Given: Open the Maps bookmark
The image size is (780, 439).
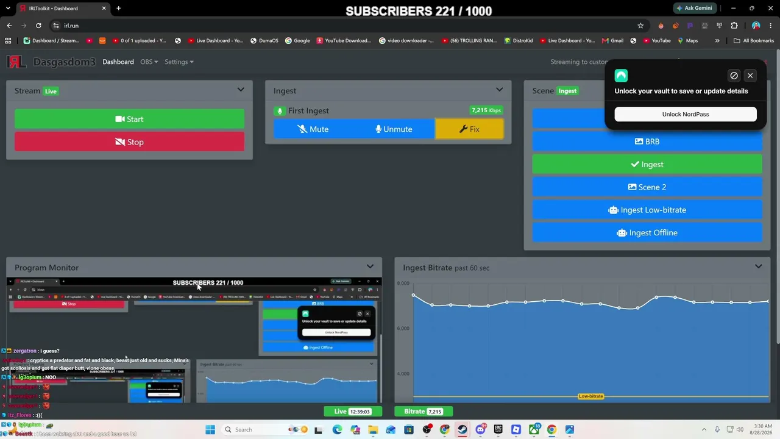Looking at the screenshot, I should 687,41.
